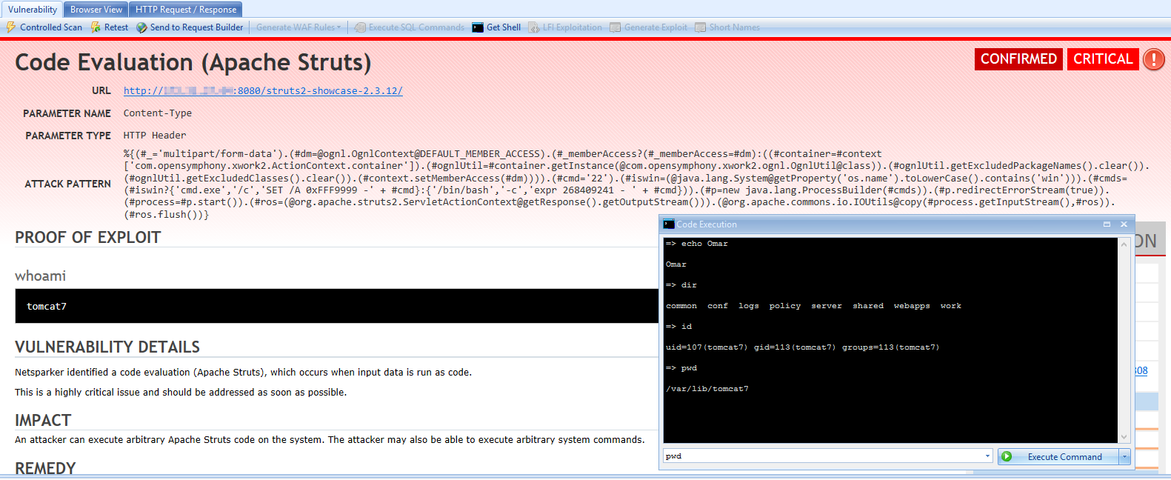Click the Get Shell terminal icon

[x=478, y=27]
